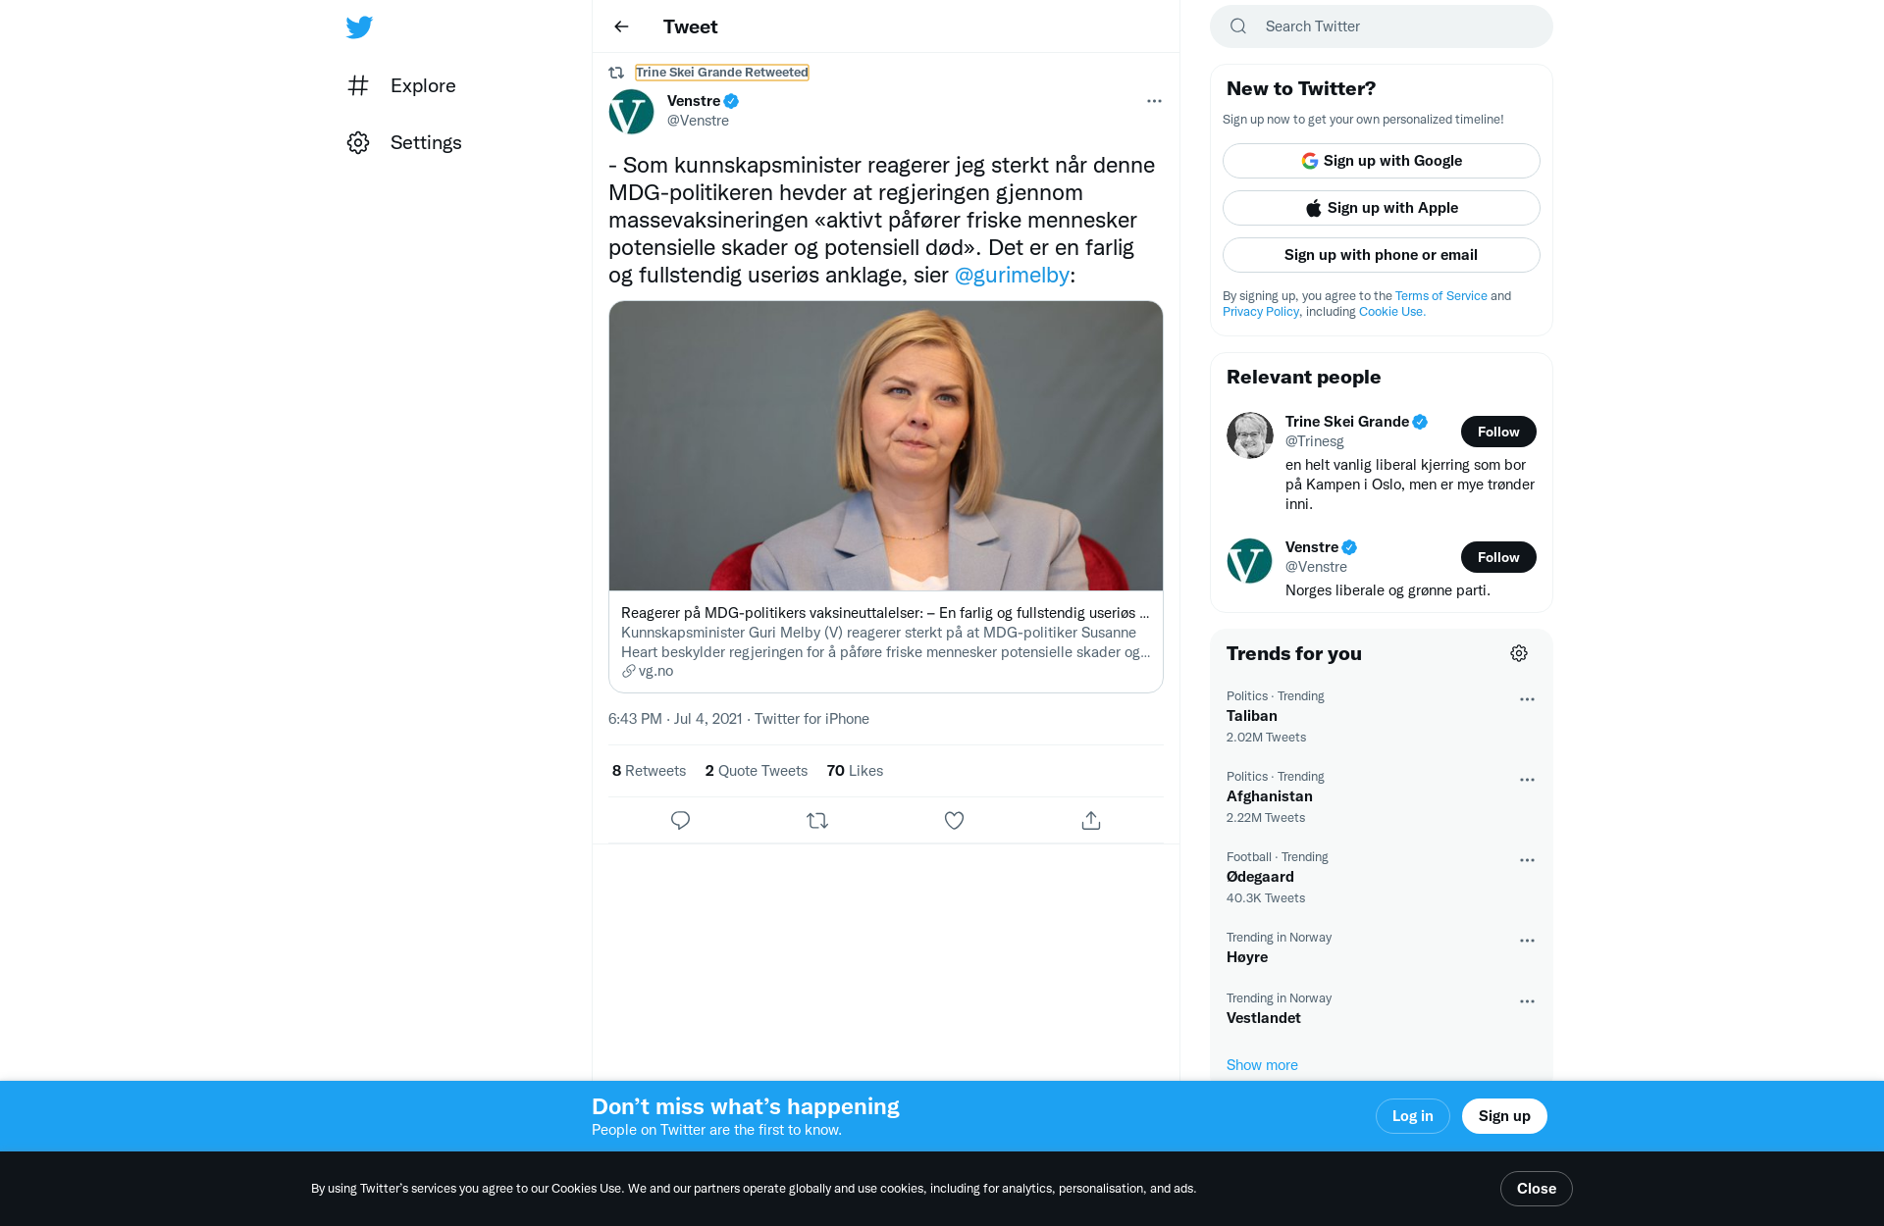Viewport: 1884px width, 1226px height.
Task: Click the Twitter bird logo
Action: click(x=359, y=26)
